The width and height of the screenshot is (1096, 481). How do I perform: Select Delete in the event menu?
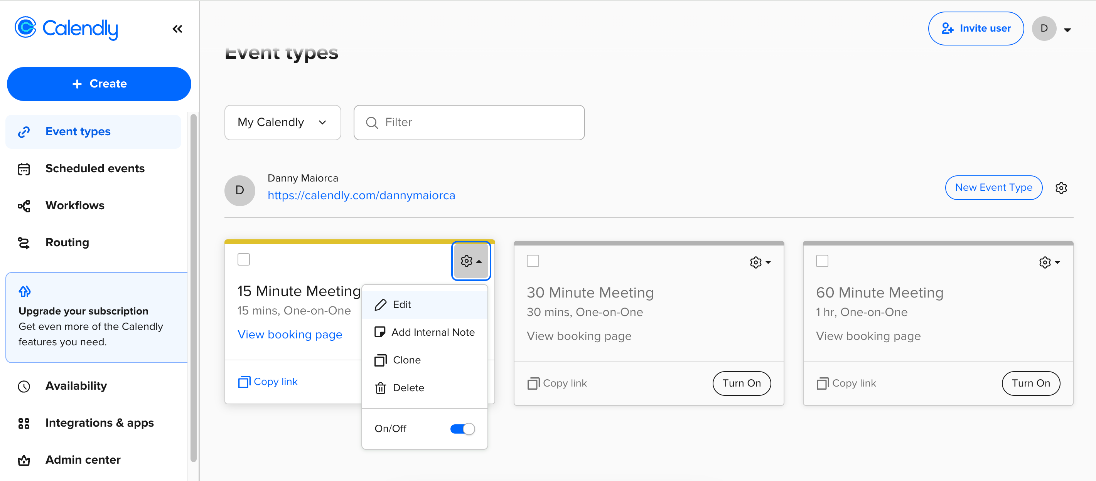coord(408,387)
